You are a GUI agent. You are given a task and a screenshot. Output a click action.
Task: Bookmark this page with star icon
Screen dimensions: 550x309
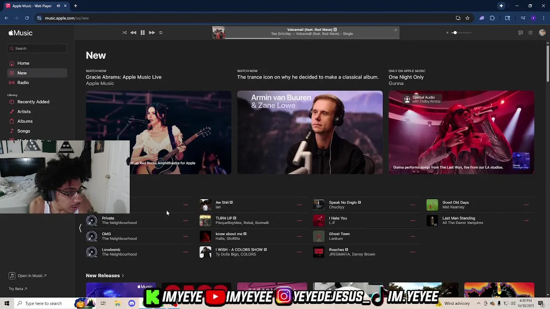pyautogui.click(x=467, y=18)
